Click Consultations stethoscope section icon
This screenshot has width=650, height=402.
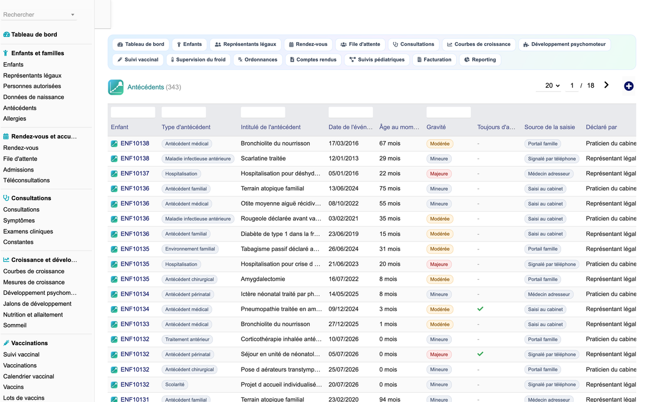tap(6, 198)
